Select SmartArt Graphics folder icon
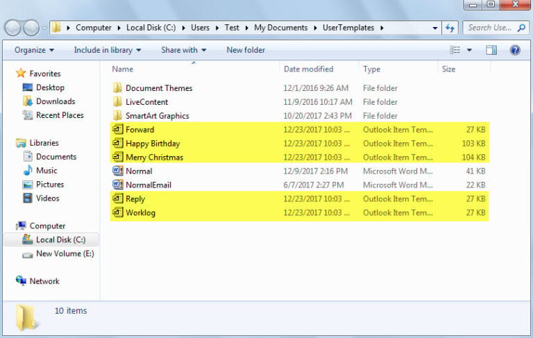 click(117, 116)
